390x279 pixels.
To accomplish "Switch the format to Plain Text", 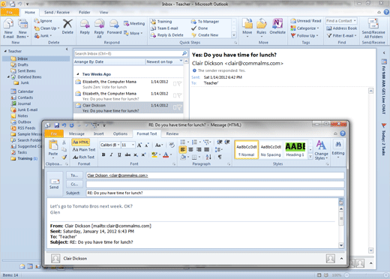I will click(x=84, y=149).
